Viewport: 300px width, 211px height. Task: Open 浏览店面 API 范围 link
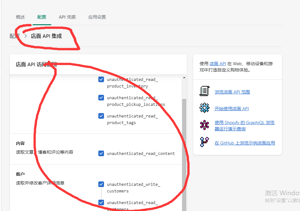(x=232, y=92)
